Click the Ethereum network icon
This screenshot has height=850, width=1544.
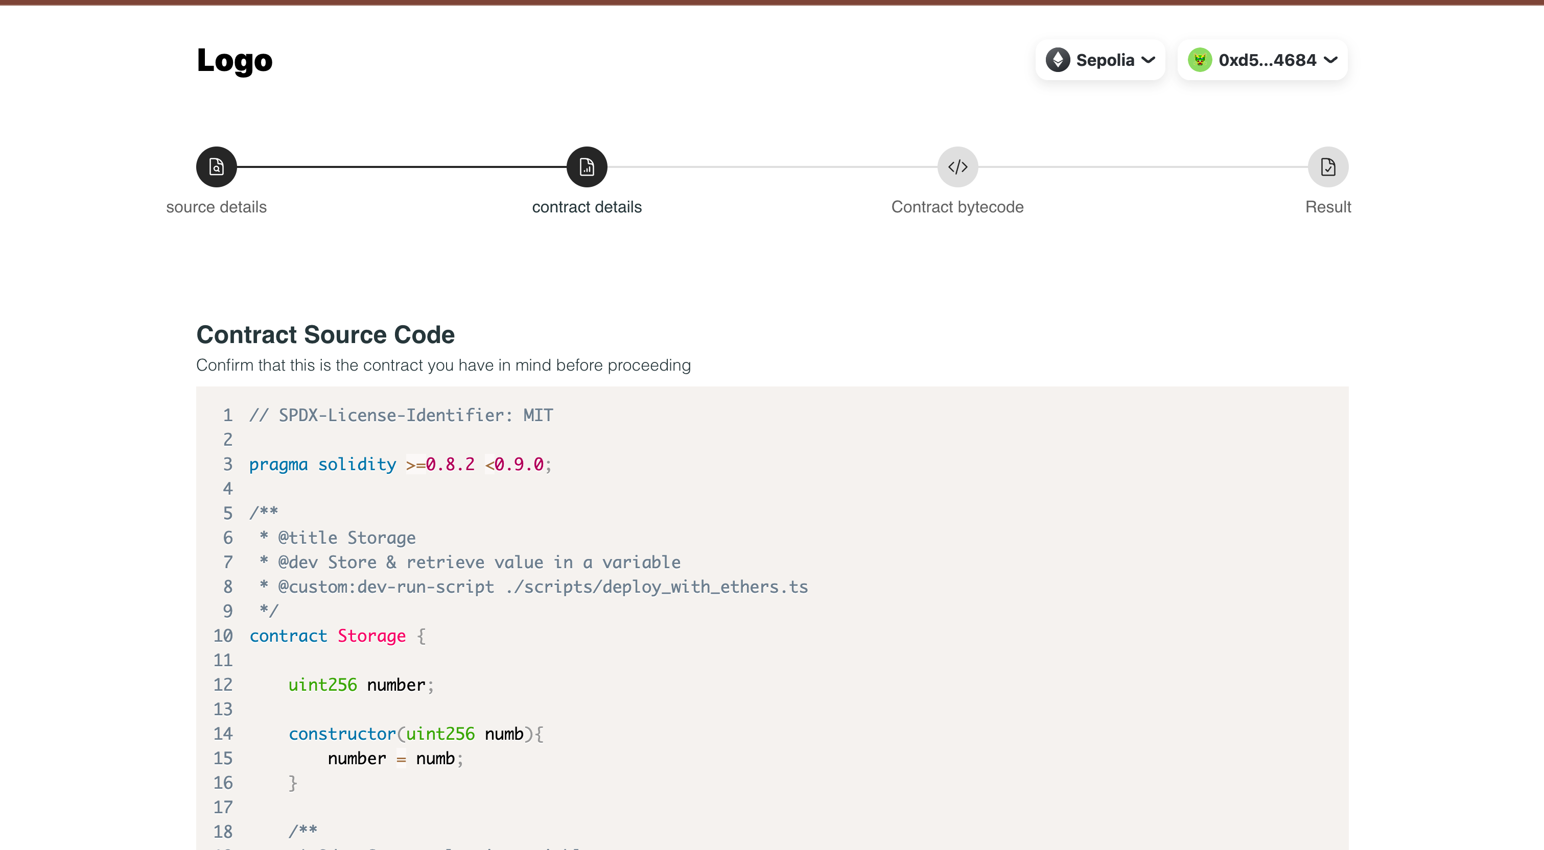pos(1058,60)
